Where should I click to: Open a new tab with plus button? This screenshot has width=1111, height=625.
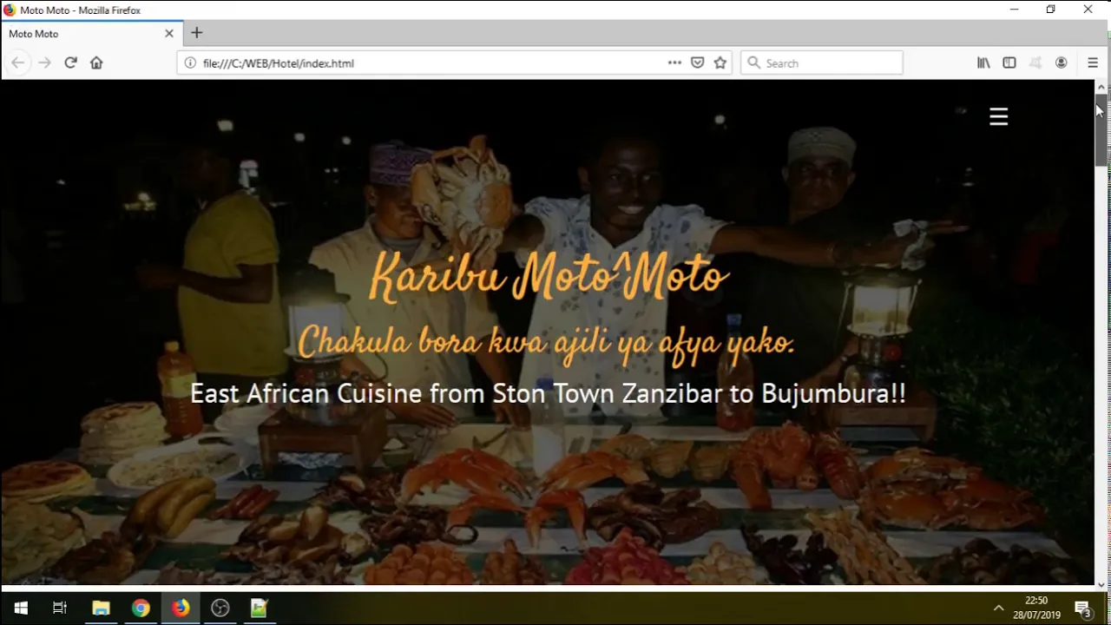pyautogui.click(x=196, y=33)
